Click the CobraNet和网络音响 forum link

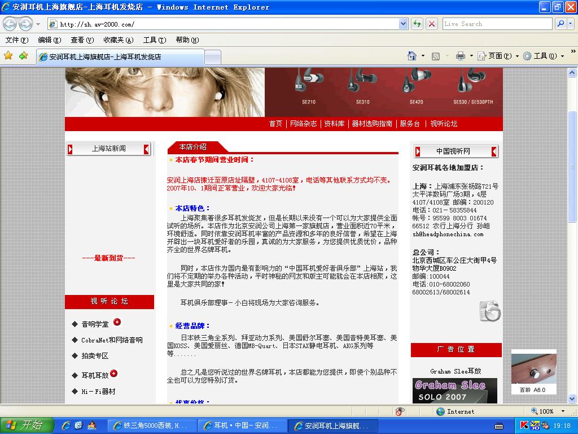pos(112,340)
